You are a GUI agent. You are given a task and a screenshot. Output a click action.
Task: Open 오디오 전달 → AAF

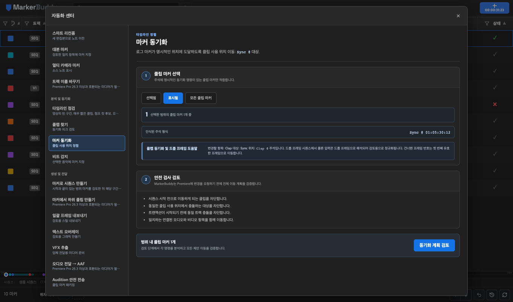point(87,266)
